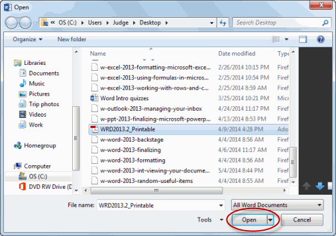The image size is (336, 236).
Task: Sort by the Type column header
Action: pyautogui.click(x=283, y=54)
